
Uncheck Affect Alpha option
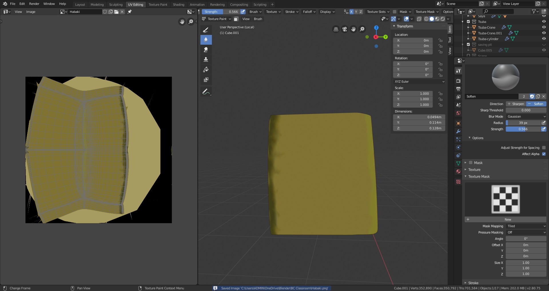544,154
